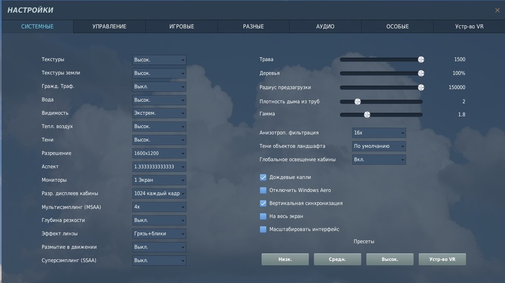Uncheck the Дождевые капли checkbox
Viewport: 505px width, 283px height.
pos(263,177)
